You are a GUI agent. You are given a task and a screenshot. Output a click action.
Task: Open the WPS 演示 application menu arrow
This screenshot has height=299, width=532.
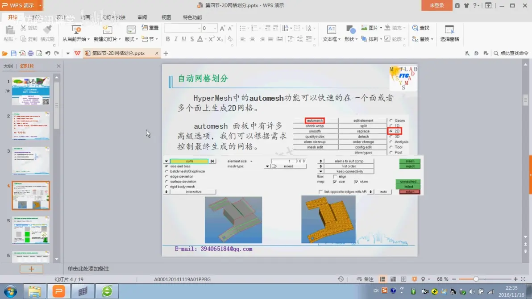click(40, 5)
